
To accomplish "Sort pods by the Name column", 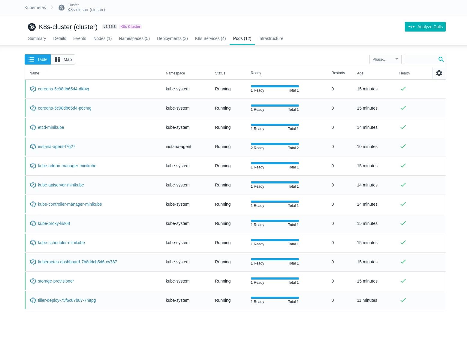I will coord(34,73).
